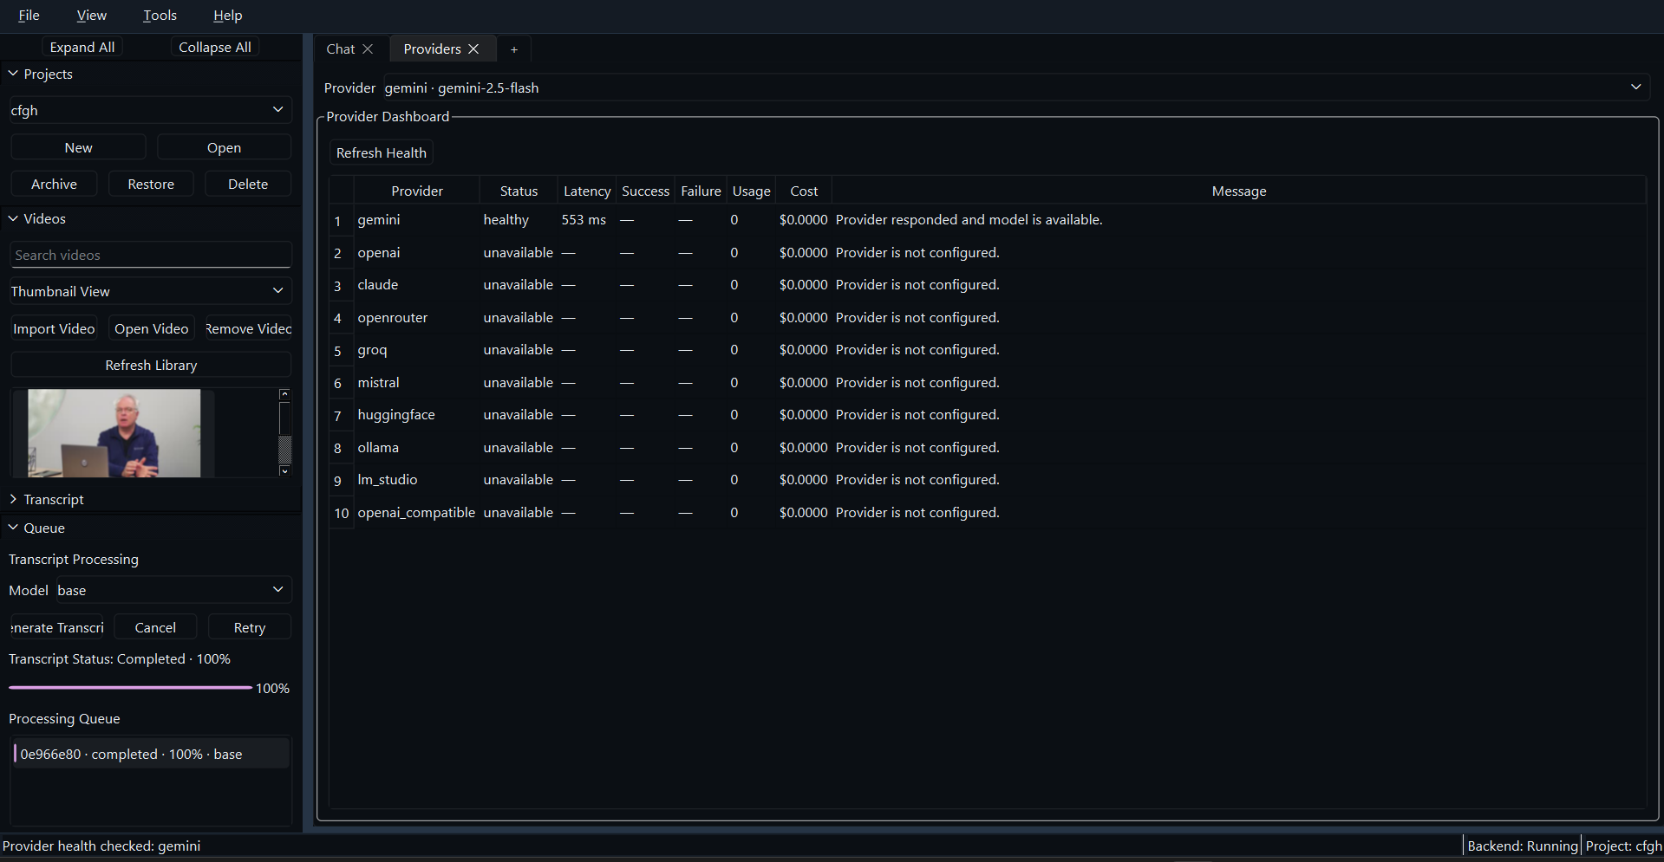Click Import Video
This screenshot has width=1664, height=862.
click(x=54, y=328)
